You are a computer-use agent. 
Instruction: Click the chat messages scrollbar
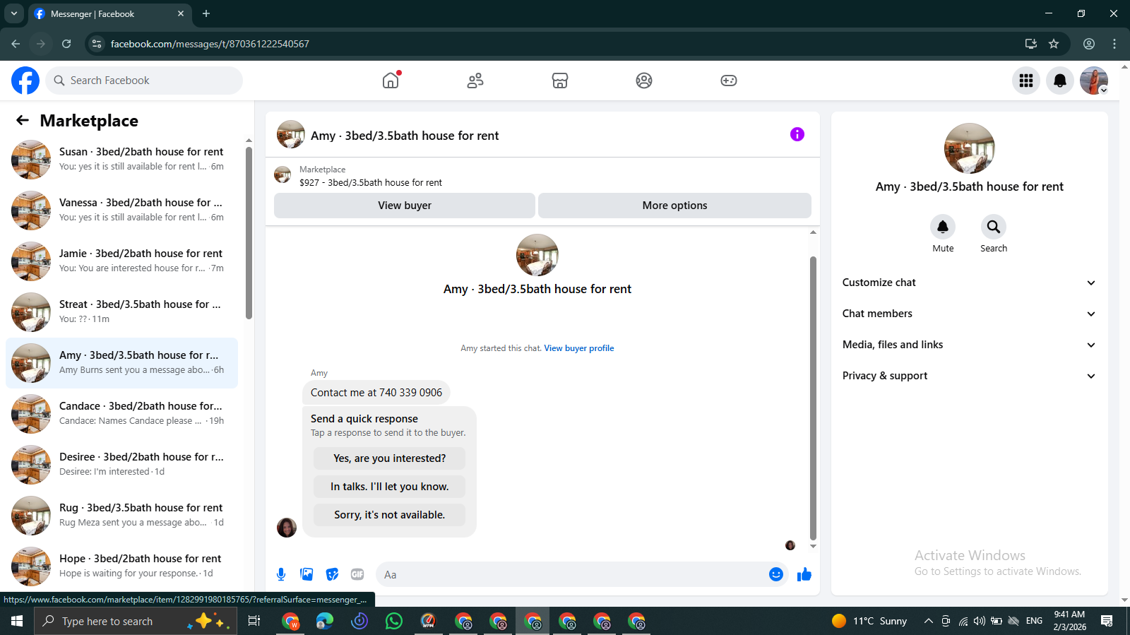click(813, 398)
